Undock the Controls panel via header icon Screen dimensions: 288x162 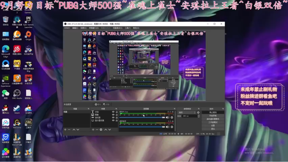223,109
